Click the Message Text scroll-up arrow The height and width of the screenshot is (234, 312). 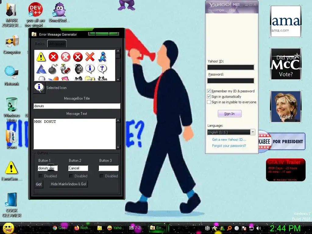118,120
